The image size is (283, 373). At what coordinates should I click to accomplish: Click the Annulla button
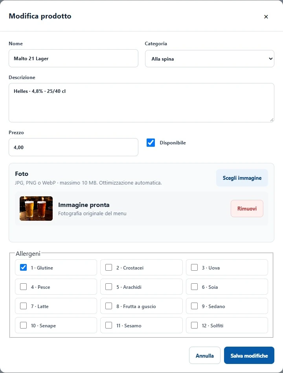(x=205, y=356)
